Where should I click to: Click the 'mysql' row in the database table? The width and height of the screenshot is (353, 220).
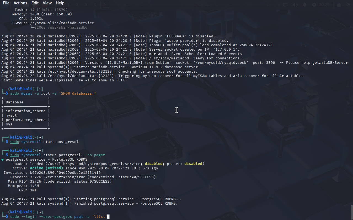[x=26, y=116]
